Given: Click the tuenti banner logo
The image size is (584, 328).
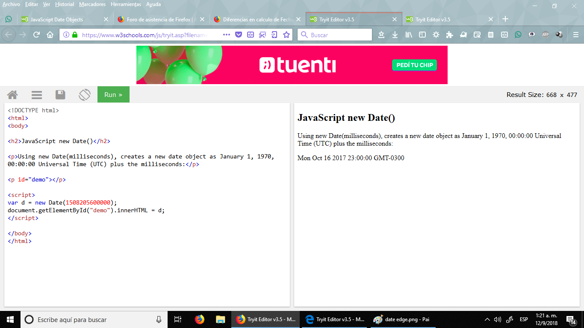Looking at the screenshot, I should click(298, 65).
